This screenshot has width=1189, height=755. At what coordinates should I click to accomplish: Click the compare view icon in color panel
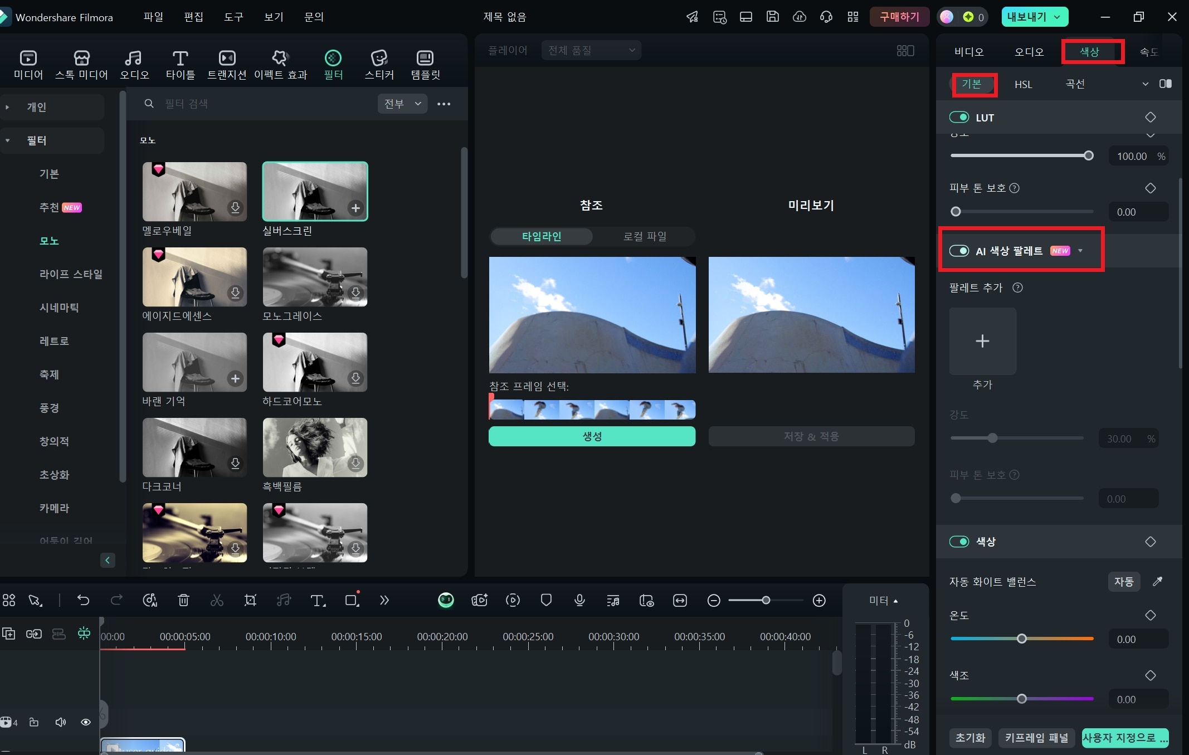click(1166, 84)
